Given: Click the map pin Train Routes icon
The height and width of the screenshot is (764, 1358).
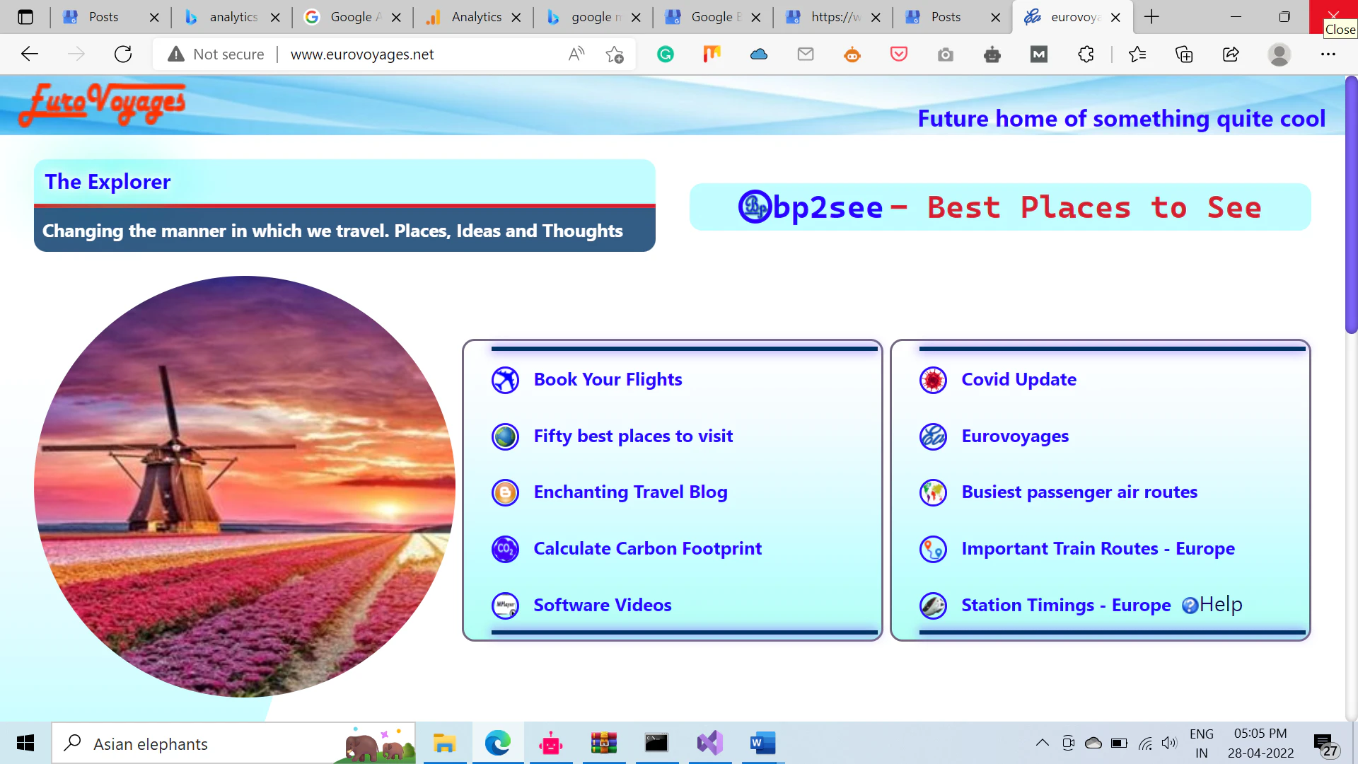Looking at the screenshot, I should (x=933, y=549).
